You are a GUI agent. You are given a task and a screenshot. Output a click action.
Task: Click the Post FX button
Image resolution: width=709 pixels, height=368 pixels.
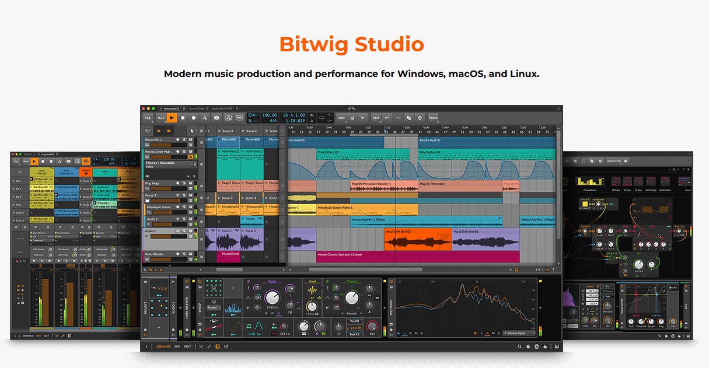click(354, 334)
